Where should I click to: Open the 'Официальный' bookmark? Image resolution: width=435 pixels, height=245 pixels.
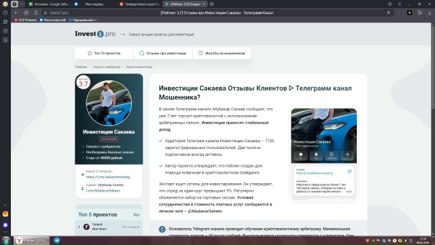coord(82,20)
